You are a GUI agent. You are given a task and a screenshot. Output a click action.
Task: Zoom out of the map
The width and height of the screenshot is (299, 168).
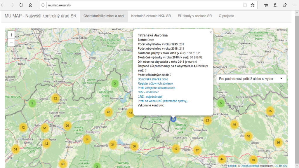11,43
